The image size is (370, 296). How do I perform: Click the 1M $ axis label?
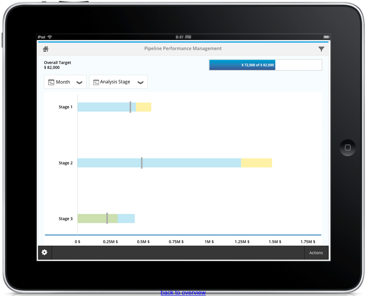[209, 241]
